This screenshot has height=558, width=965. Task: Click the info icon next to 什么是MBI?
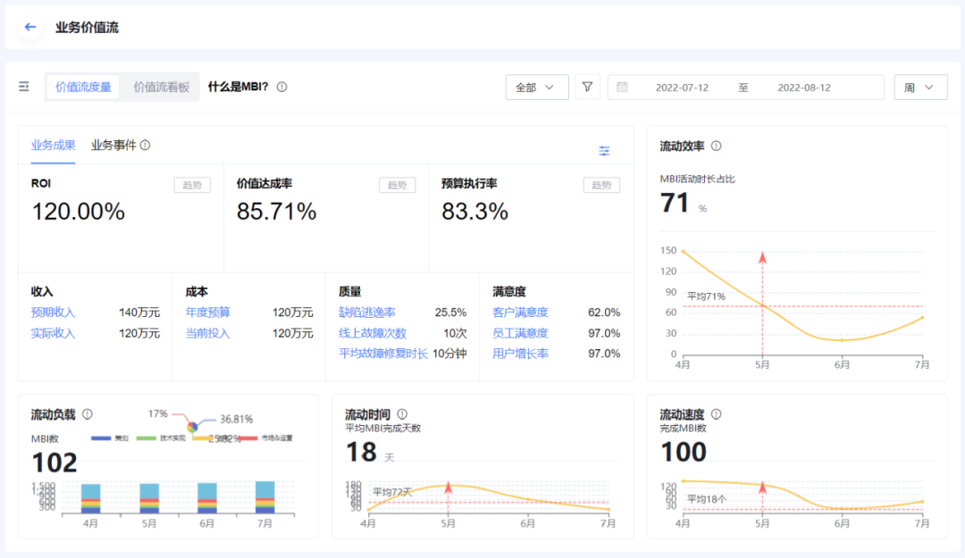(282, 87)
